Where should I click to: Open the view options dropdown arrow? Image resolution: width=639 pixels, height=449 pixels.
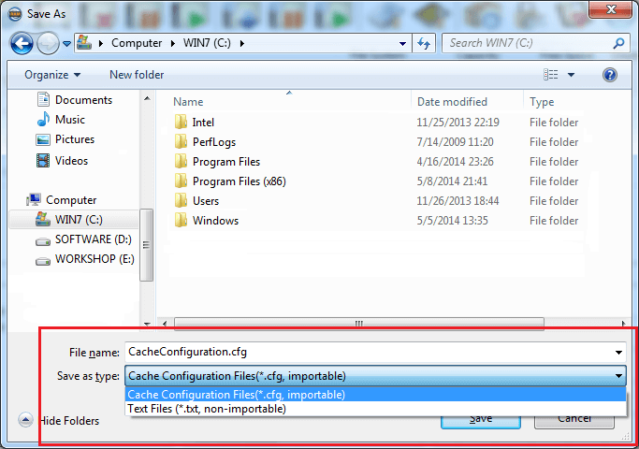pyautogui.click(x=571, y=75)
